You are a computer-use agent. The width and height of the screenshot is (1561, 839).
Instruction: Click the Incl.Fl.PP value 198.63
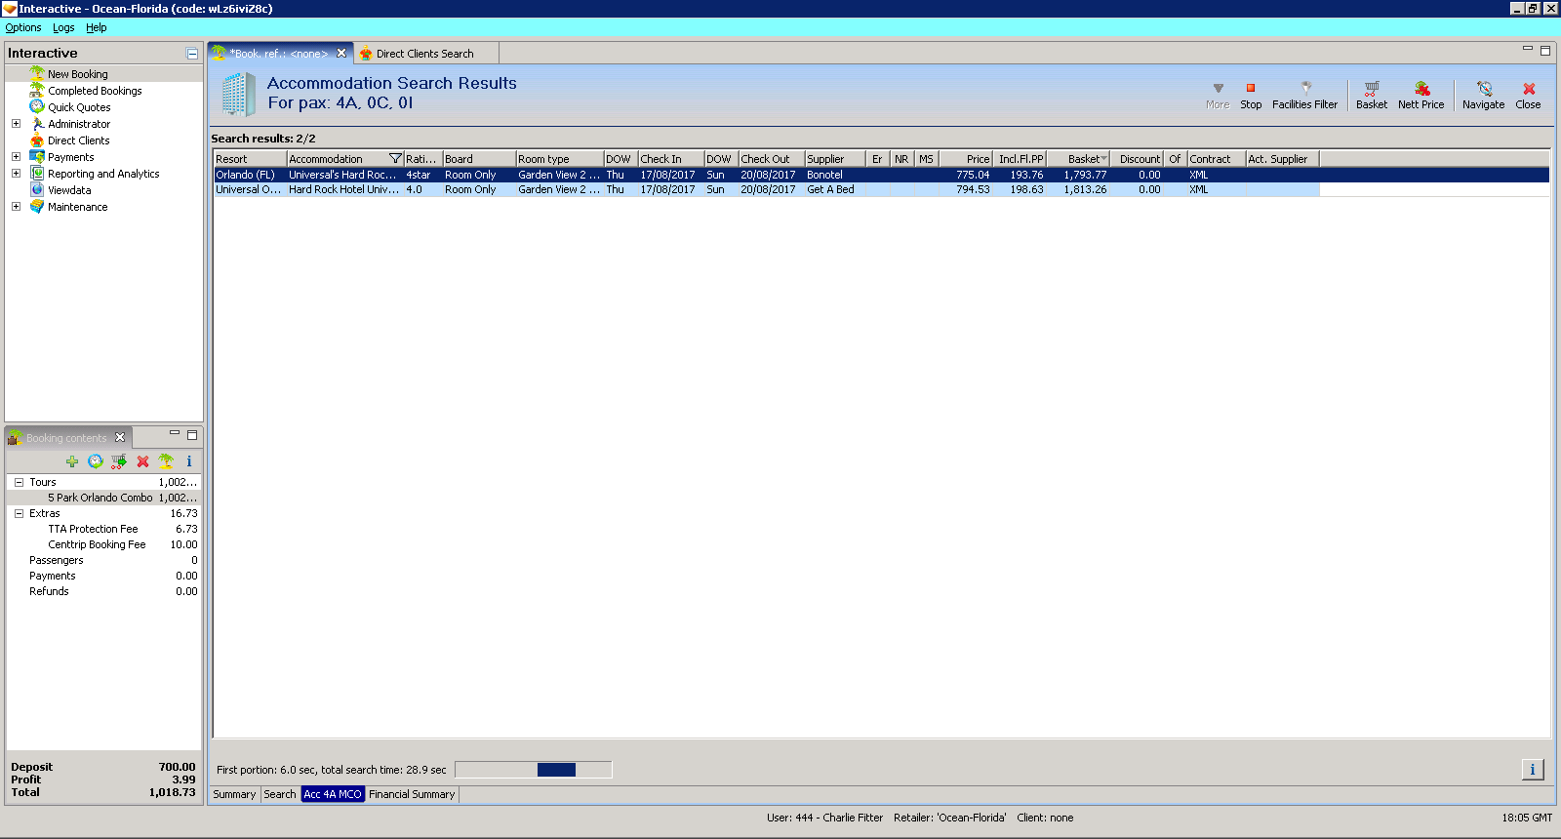pos(1026,189)
